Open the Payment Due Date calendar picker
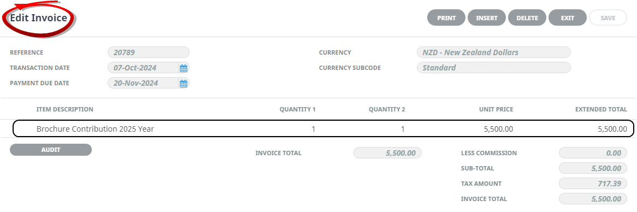The image size is (637, 212). tap(184, 84)
